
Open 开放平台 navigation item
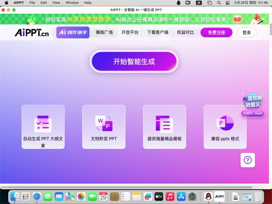click(130, 32)
